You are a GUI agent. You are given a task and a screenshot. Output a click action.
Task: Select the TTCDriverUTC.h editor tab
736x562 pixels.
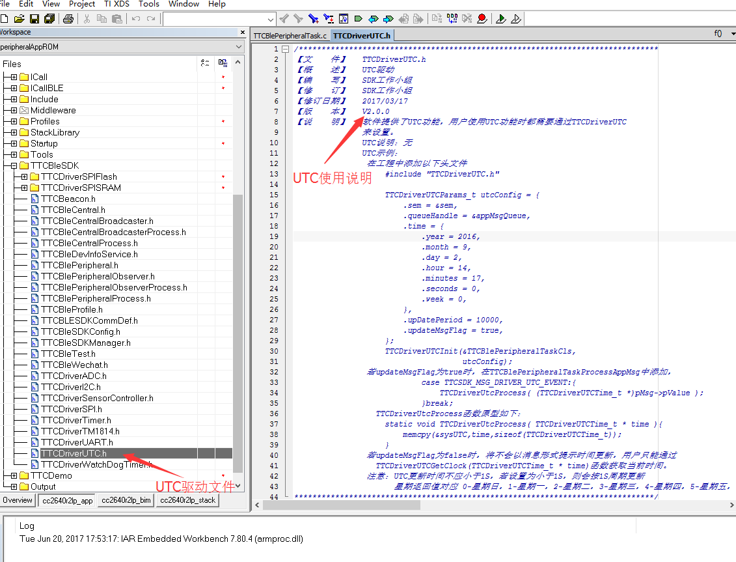point(362,36)
